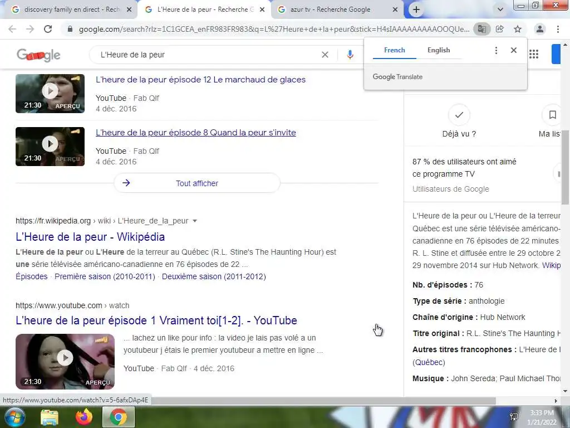Clear the search box text
This screenshot has width=570, height=428.
pyautogui.click(x=325, y=55)
